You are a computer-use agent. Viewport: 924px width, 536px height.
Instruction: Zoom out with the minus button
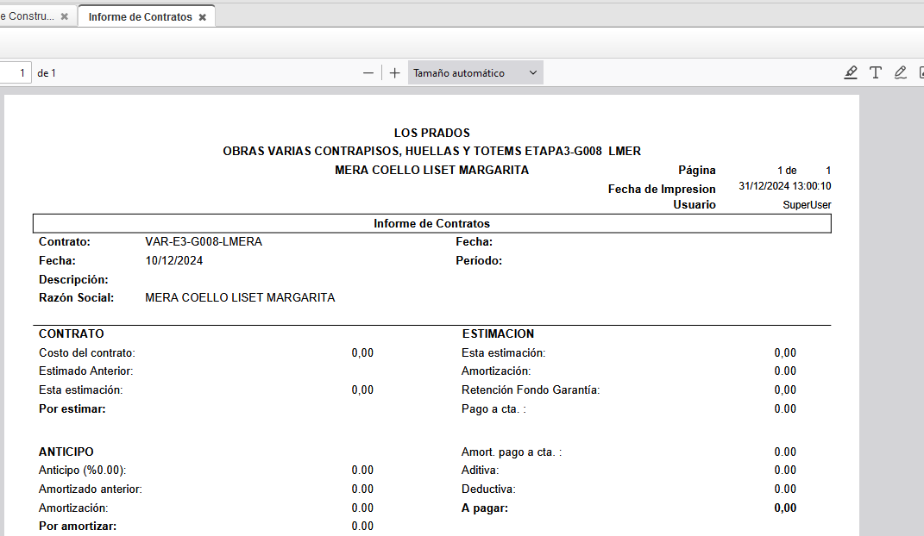[x=368, y=73]
